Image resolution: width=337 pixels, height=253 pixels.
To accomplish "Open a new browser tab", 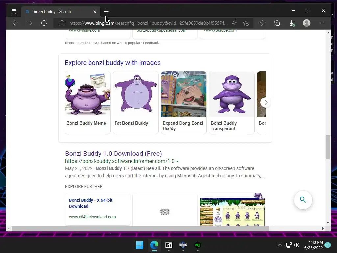I will pyautogui.click(x=106, y=12).
